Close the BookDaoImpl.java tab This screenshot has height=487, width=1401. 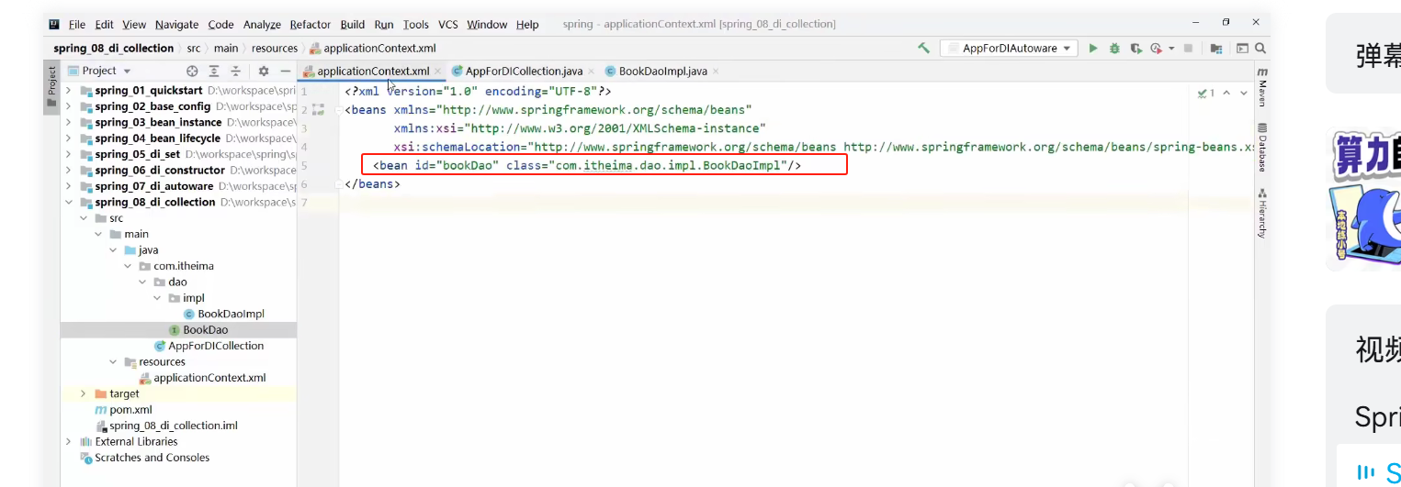pos(716,71)
